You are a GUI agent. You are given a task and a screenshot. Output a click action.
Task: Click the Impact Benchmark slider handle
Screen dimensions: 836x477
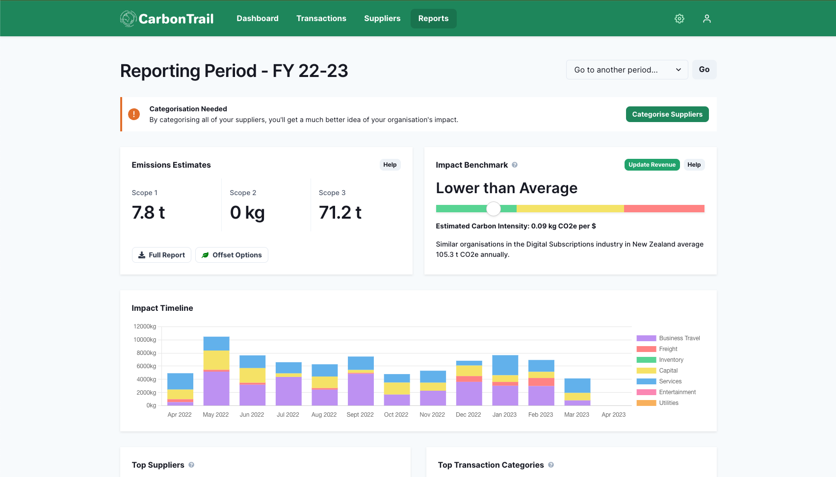coord(494,209)
